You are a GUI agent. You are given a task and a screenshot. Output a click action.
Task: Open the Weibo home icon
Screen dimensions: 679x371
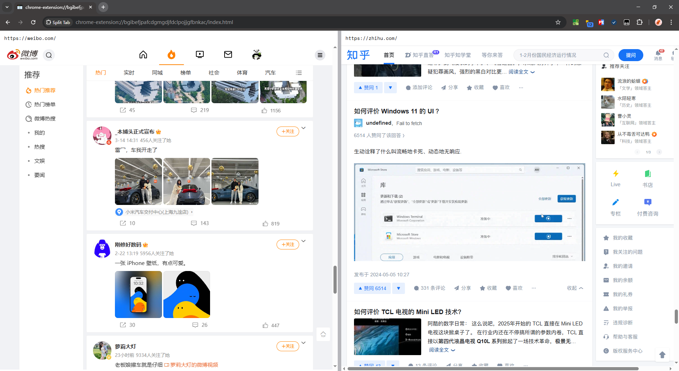(143, 55)
